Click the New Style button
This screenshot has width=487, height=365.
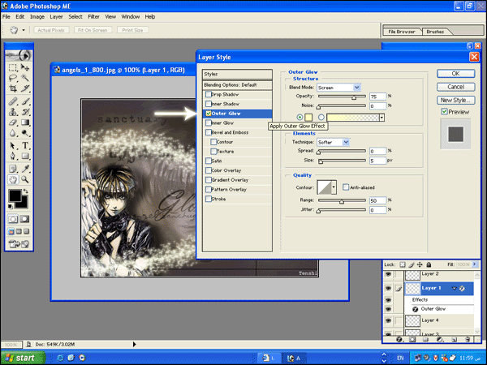tap(455, 100)
